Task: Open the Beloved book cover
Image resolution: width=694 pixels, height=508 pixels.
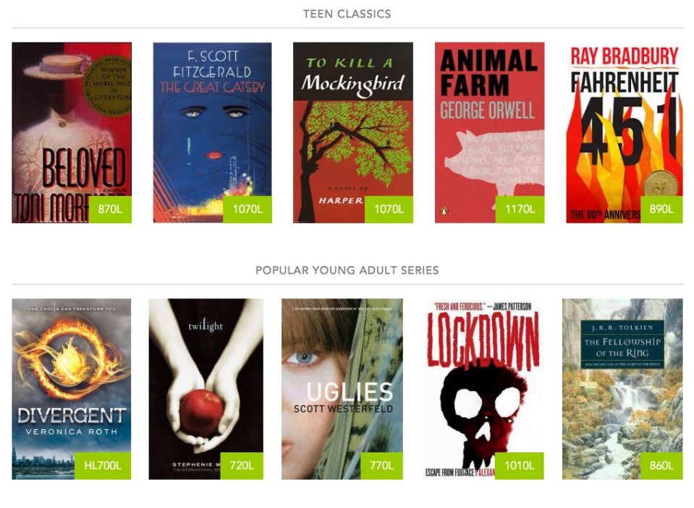Action: (x=72, y=133)
